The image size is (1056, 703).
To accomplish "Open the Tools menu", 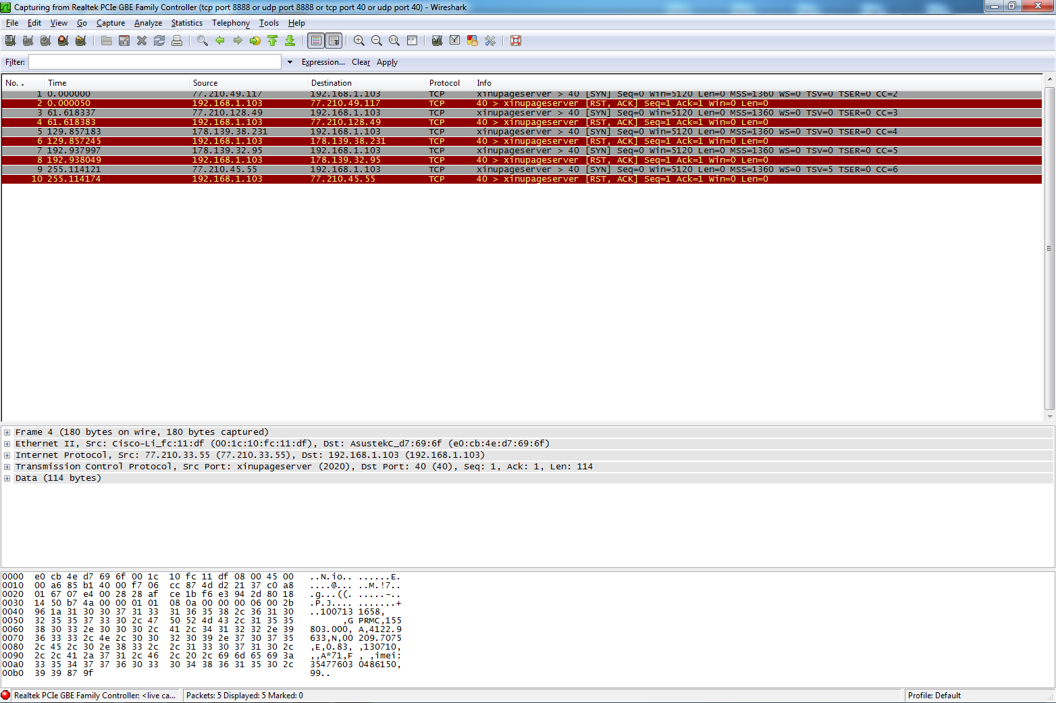I will point(269,23).
